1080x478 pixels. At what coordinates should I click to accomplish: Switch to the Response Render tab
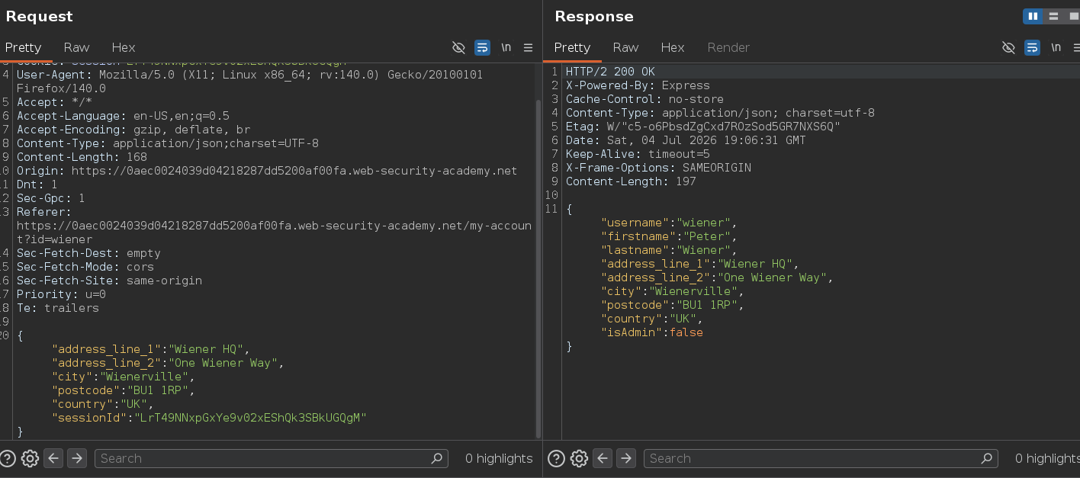point(728,47)
